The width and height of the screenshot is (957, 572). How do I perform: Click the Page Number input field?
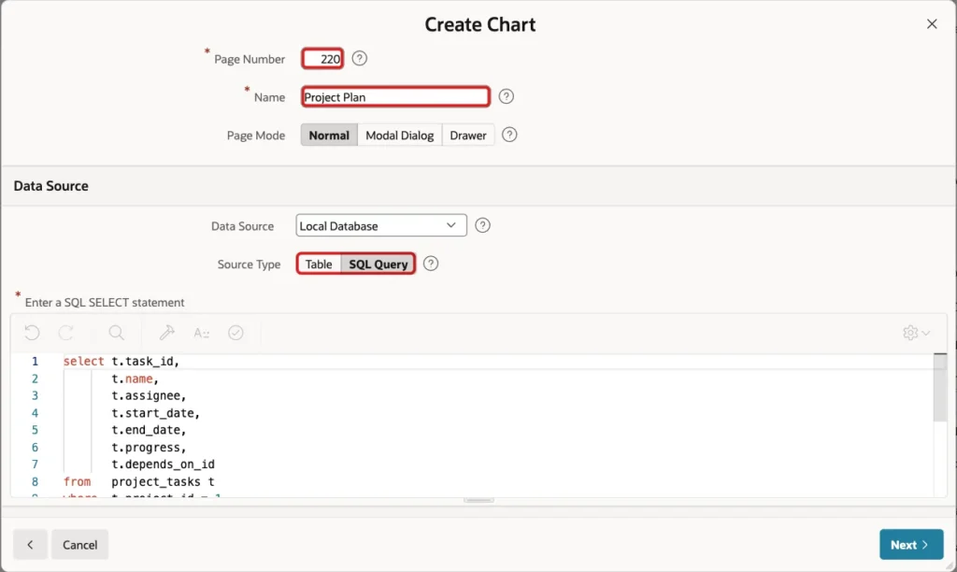[x=322, y=59]
